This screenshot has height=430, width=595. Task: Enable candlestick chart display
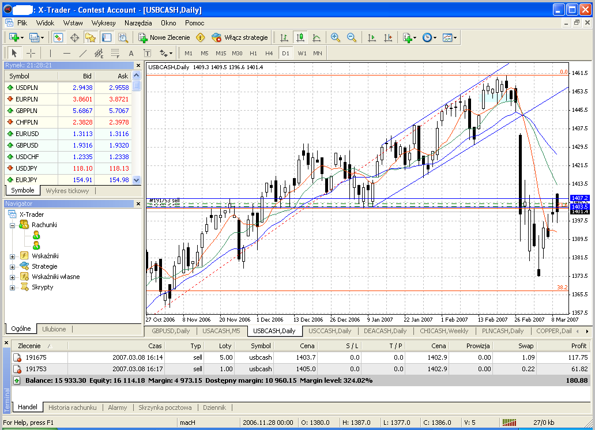(x=300, y=37)
